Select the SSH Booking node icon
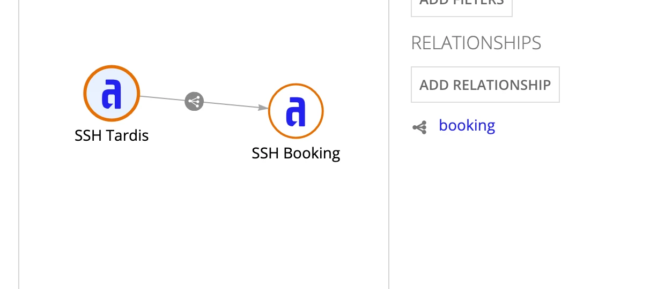The width and height of the screenshot is (650, 289). pos(296,111)
